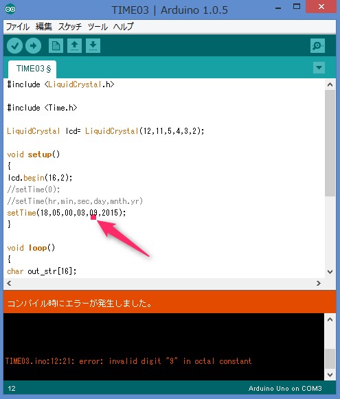Viewport: 340px width, 399px height.
Task: Click the Verify checkmark button
Action: 14,46
